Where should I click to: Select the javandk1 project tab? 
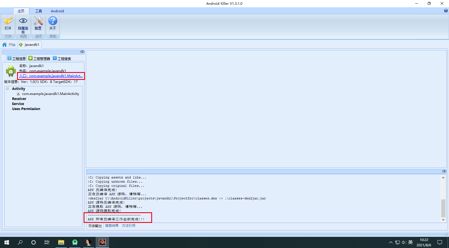point(29,45)
